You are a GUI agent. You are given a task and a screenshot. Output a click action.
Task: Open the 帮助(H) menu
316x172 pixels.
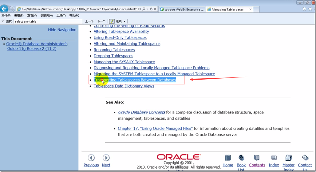pos(74,15)
